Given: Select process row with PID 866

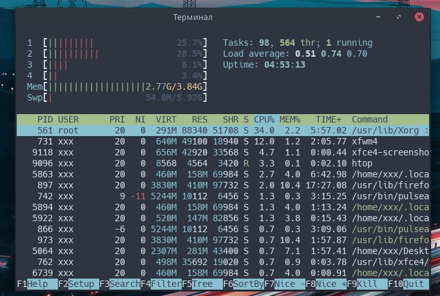Looking at the screenshot, I should click(x=223, y=229).
